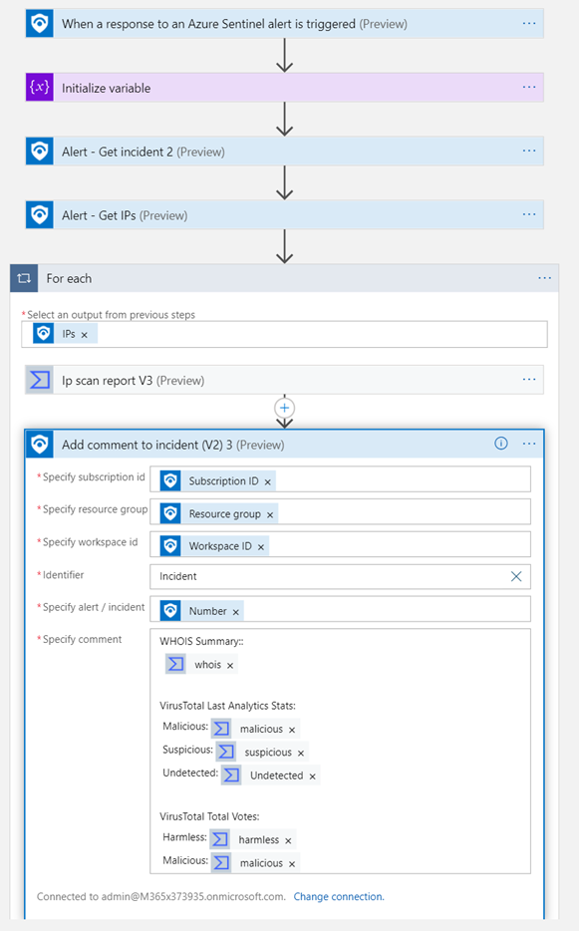Click the For each loop icon
The width and height of the screenshot is (579, 931).
click(x=24, y=278)
